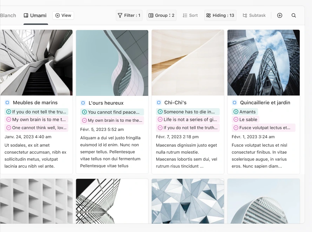Click the sort lines icon
Image resolution: width=312 pixels, height=232 pixels.
tap(185, 15)
